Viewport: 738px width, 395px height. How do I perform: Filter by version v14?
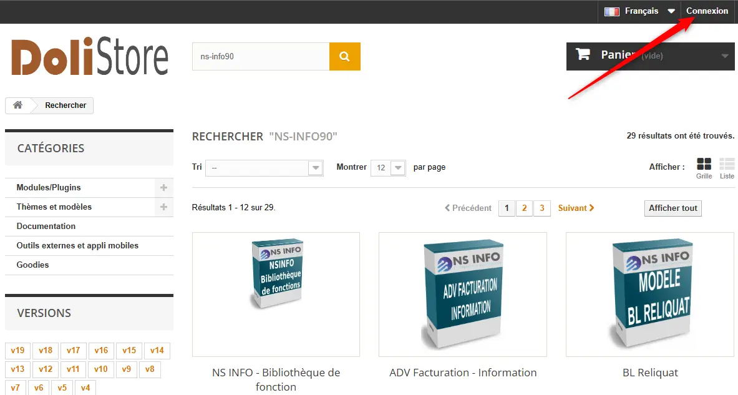[157, 350]
